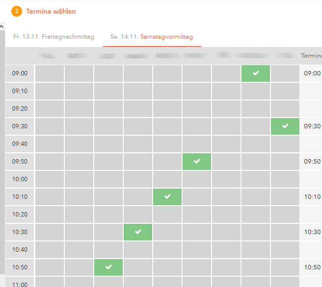This screenshot has width=322, height=287.
Task: Toggle the green checked slot at 10:30
Action: (138, 232)
